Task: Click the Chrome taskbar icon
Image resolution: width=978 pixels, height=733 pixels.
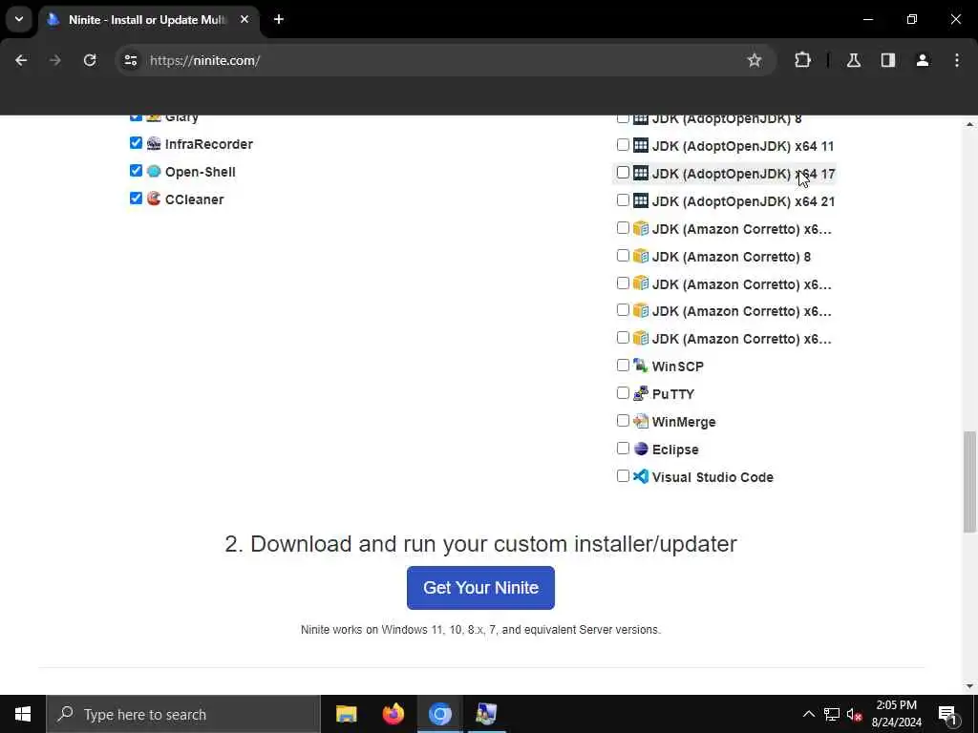Action: (439, 714)
